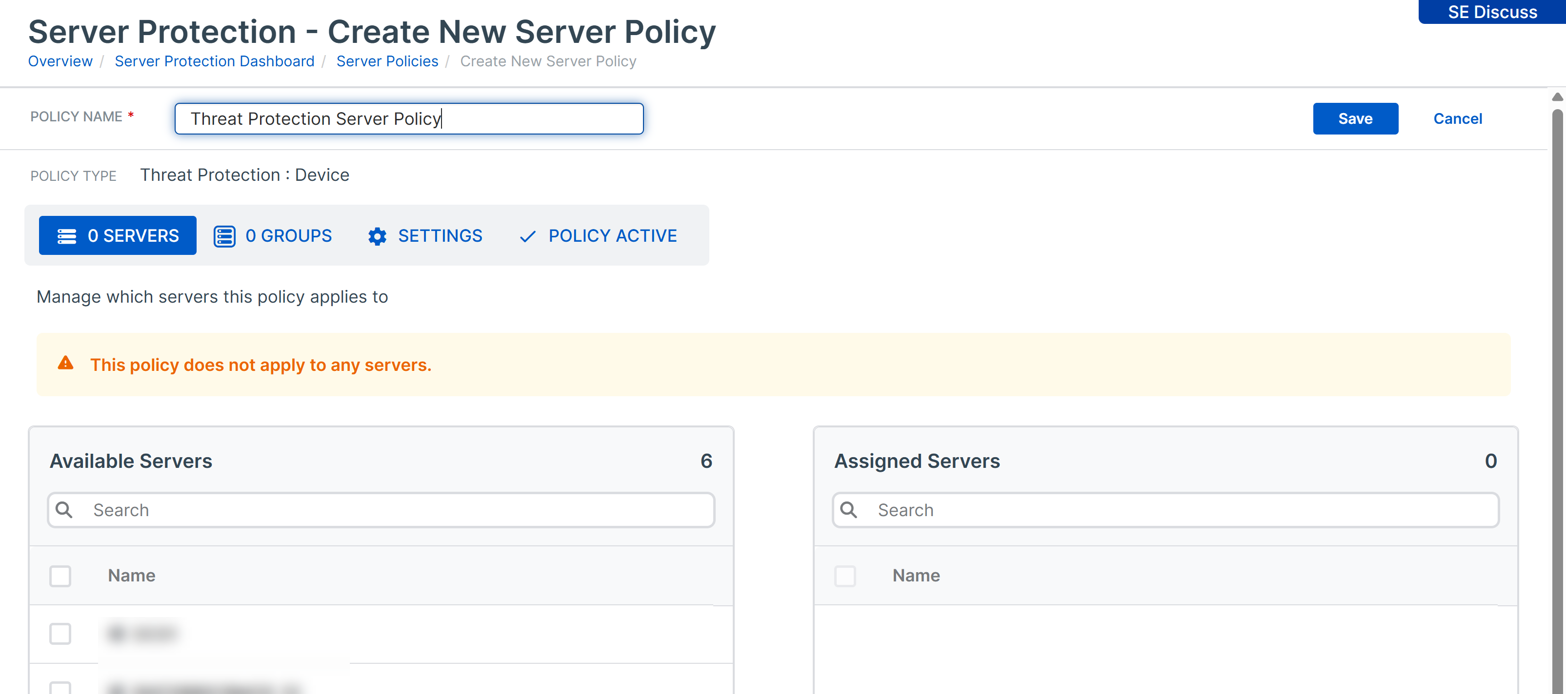This screenshot has height=694, width=1566.
Task: Open the SE Discuss button
Action: coord(1492,12)
